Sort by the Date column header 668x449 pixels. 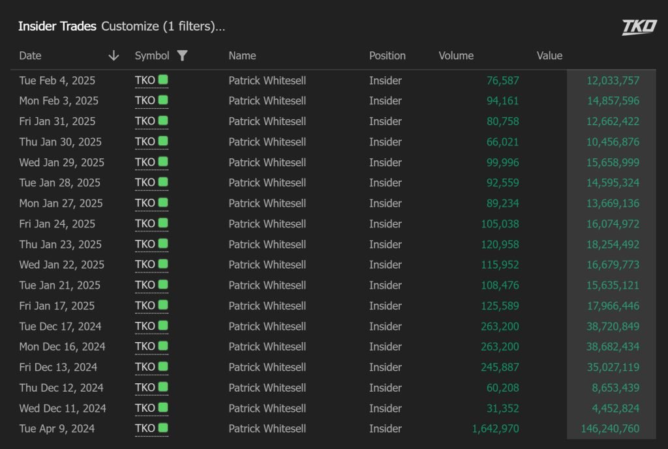click(30, 56)
